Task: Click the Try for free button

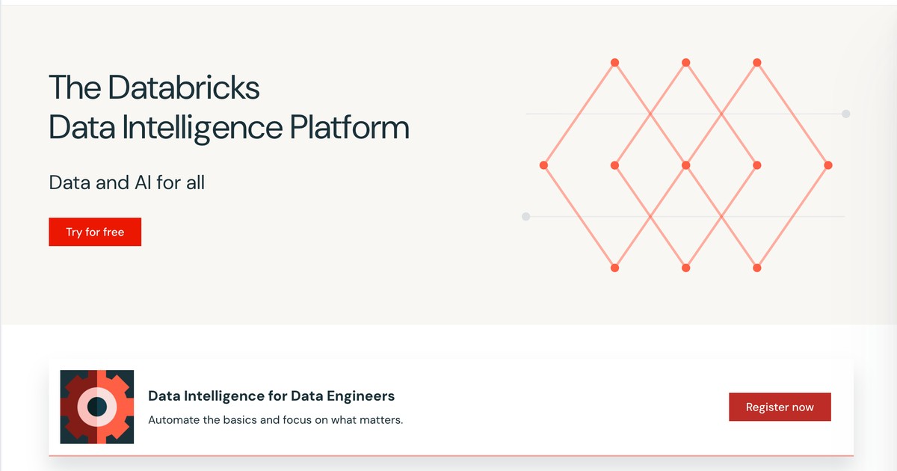Action: pyautogui.click(x=95, y=232)
